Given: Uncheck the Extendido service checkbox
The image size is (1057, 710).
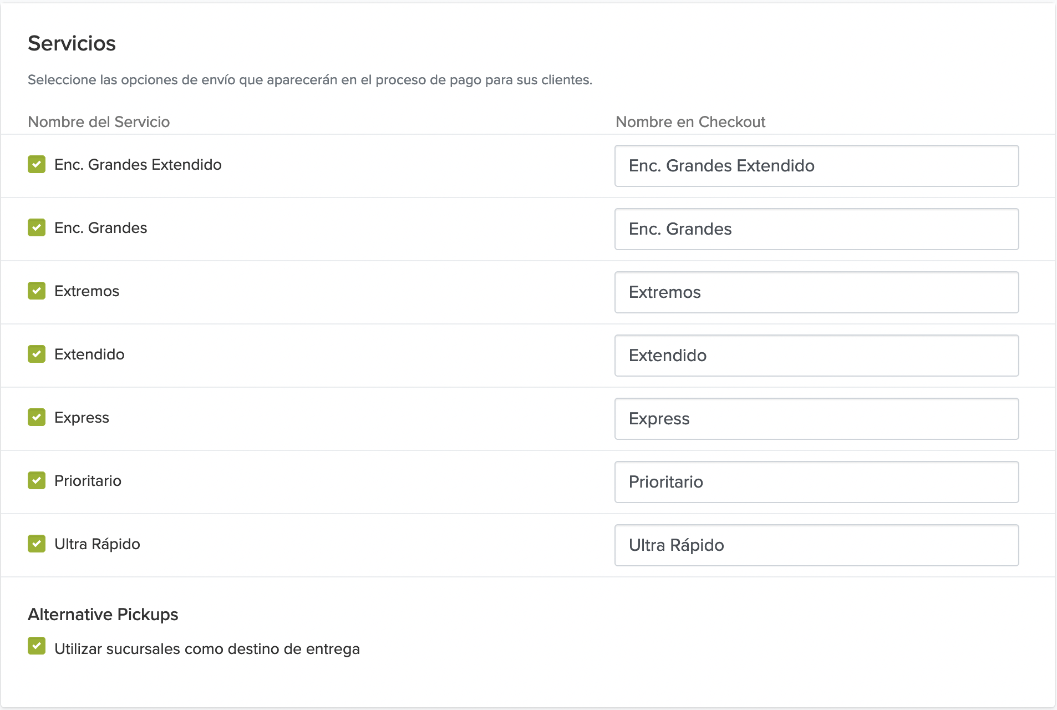Looking at the screenshot, I should click(x=37, y=354).
